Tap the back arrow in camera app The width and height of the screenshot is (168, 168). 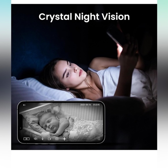tap(24, 105)
